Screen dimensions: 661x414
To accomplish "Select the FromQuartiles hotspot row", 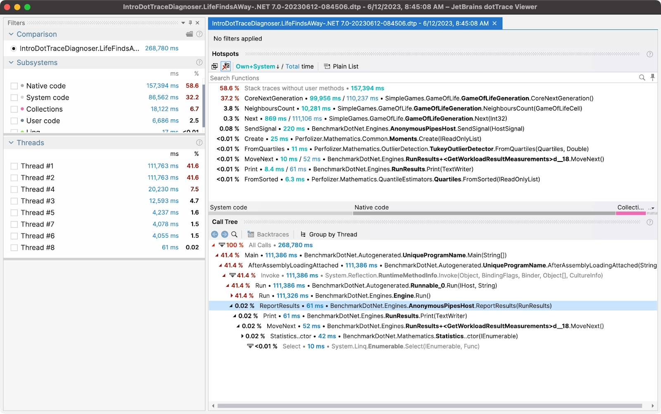I will [433, 149].
